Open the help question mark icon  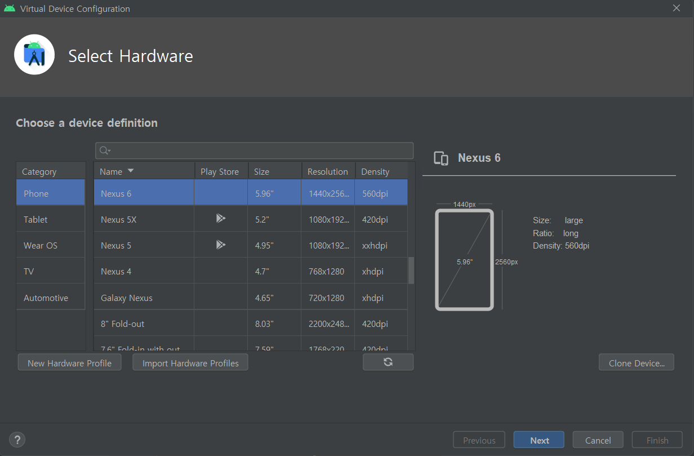[x=17, y=440]
